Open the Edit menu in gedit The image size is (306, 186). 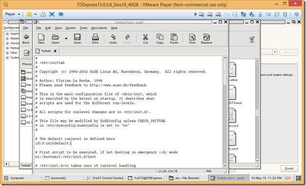(x=48, y=28)
